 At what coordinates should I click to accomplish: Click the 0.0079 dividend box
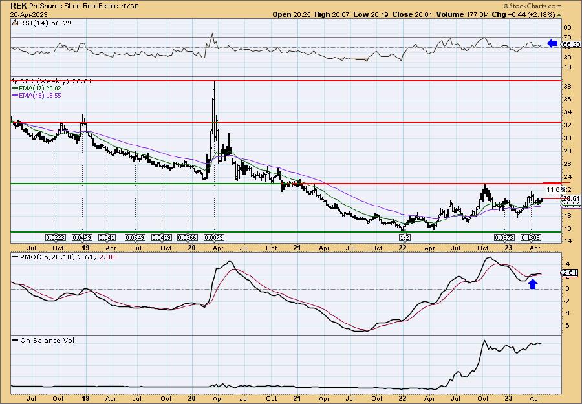(x=214, y=237)
